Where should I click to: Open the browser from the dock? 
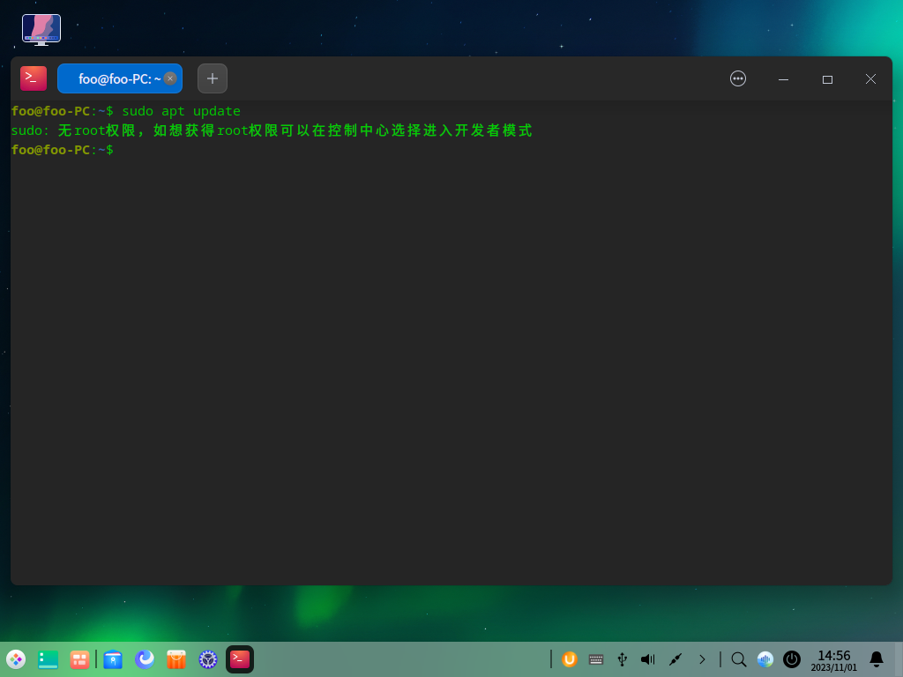coord(145,658)
